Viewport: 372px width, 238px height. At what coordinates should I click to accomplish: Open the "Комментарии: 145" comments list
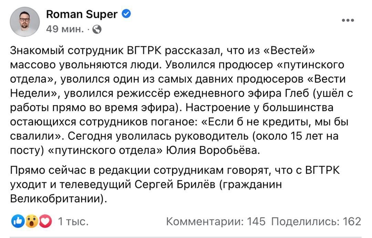coord(216,222)
